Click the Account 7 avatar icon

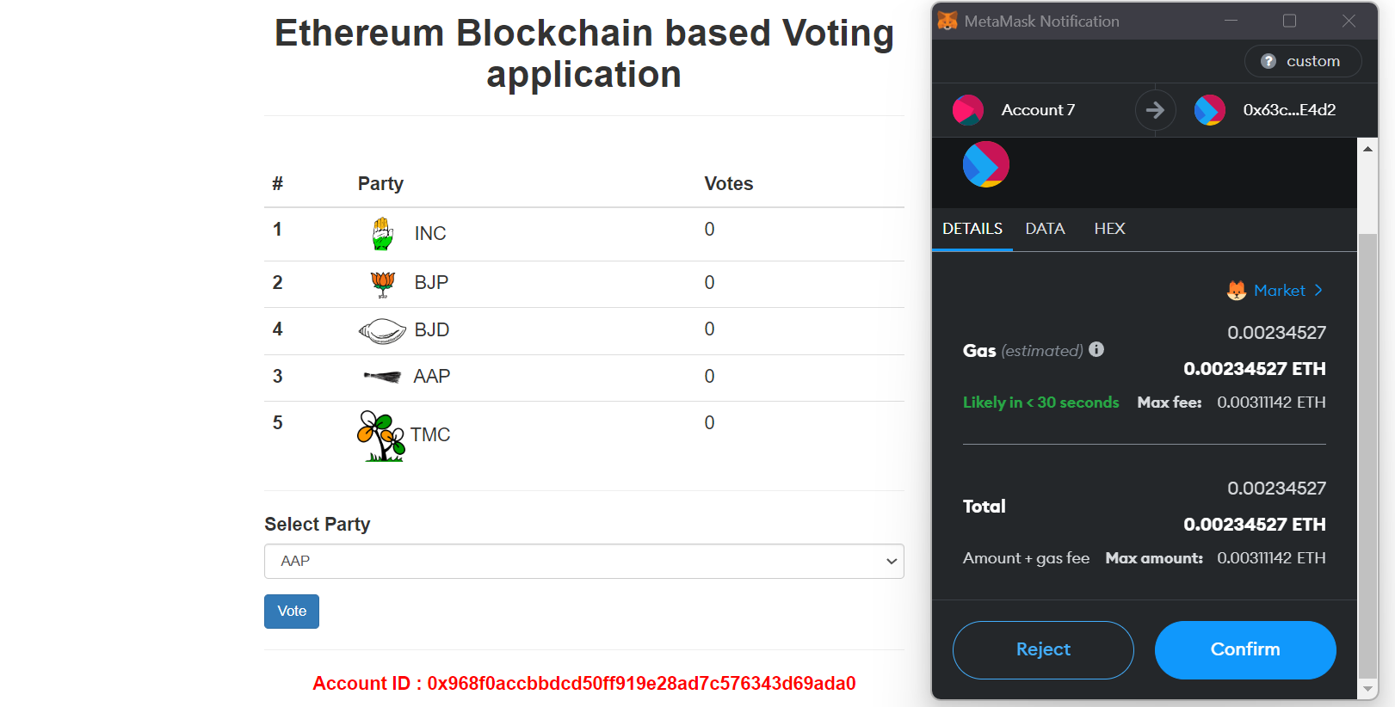tap(968, 110)
